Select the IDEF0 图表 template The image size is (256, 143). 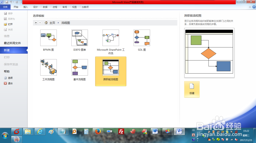tap(80, 40)
